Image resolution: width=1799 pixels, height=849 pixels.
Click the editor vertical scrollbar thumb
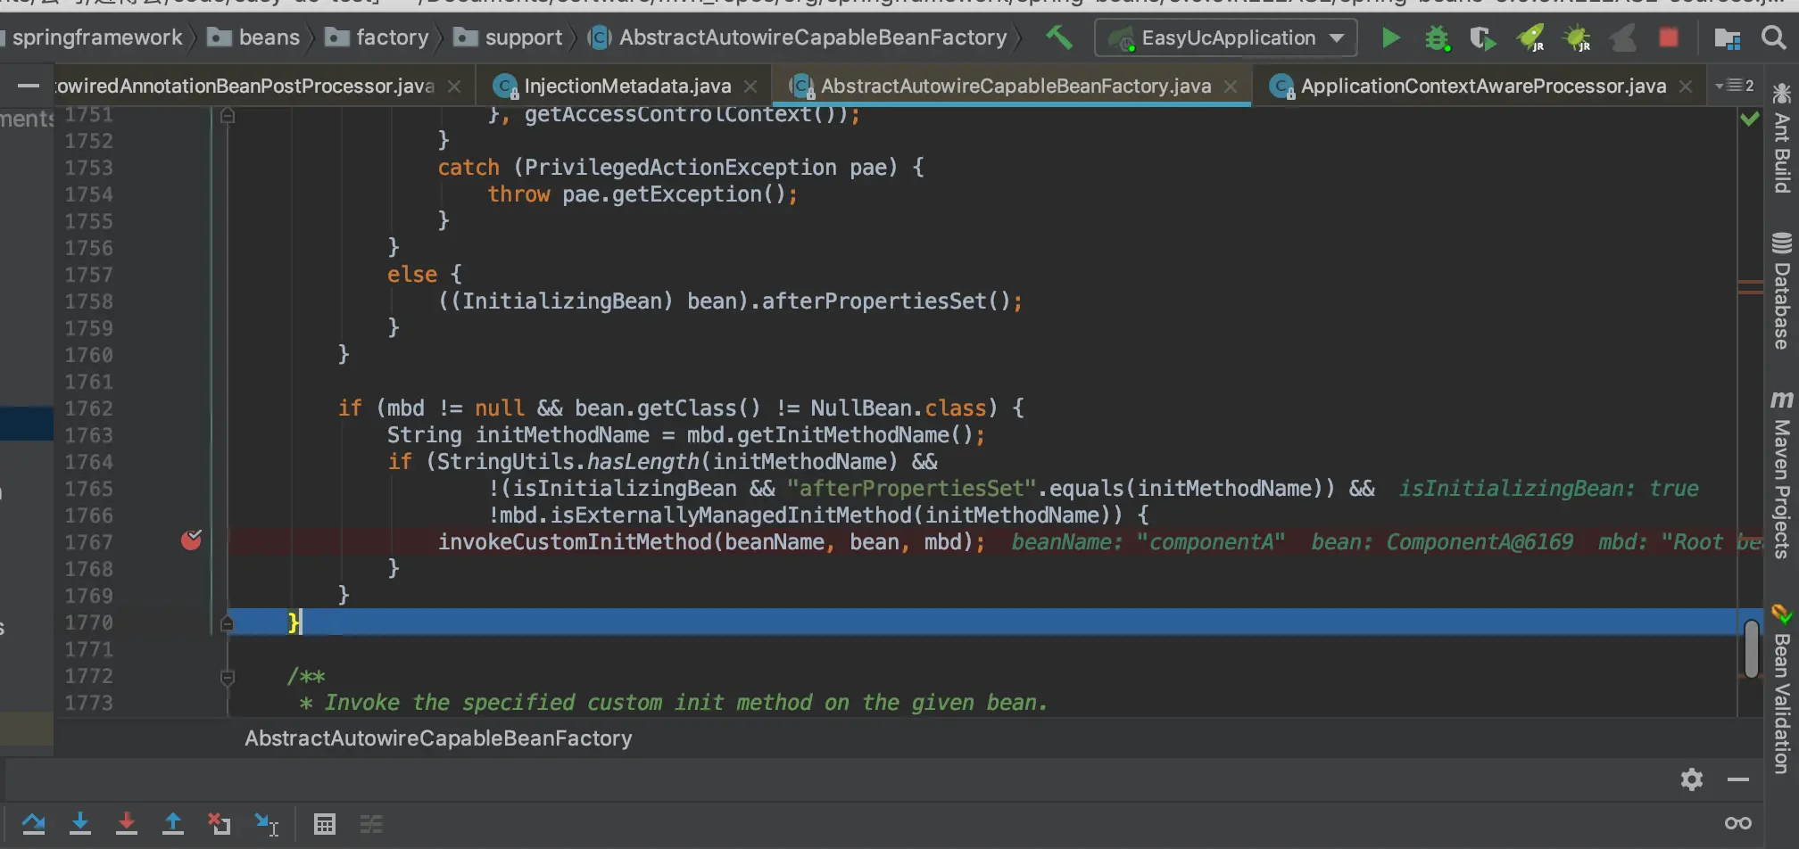click(1751, 648)
